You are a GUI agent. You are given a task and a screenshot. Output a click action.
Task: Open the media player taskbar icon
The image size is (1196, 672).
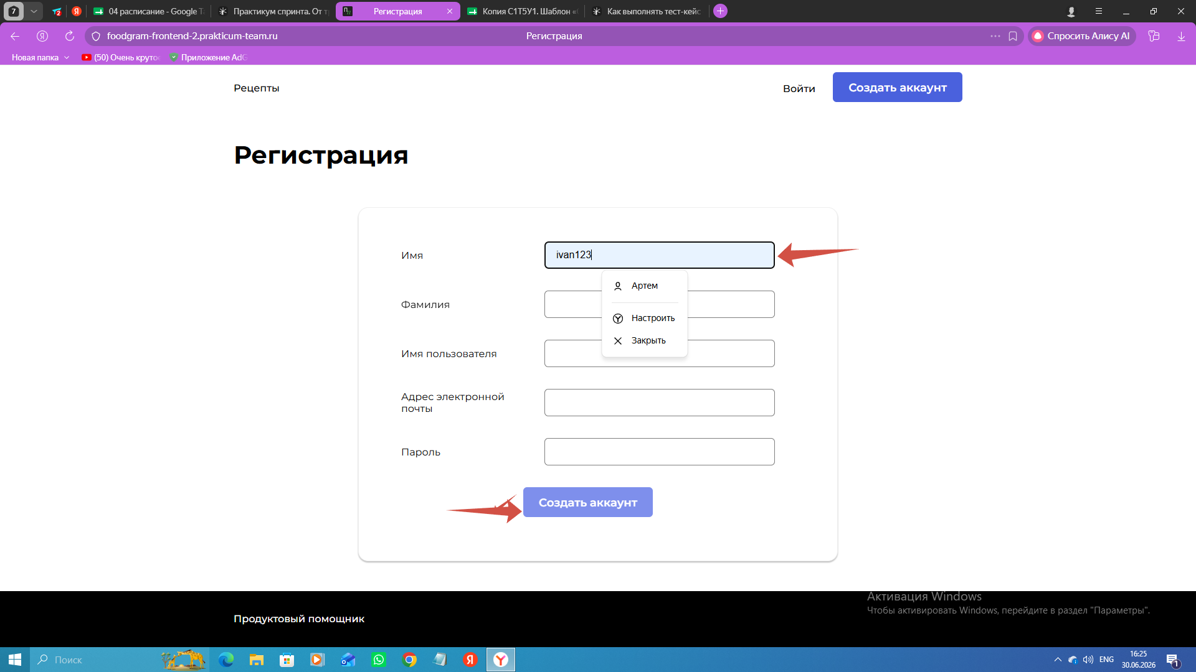317,660
